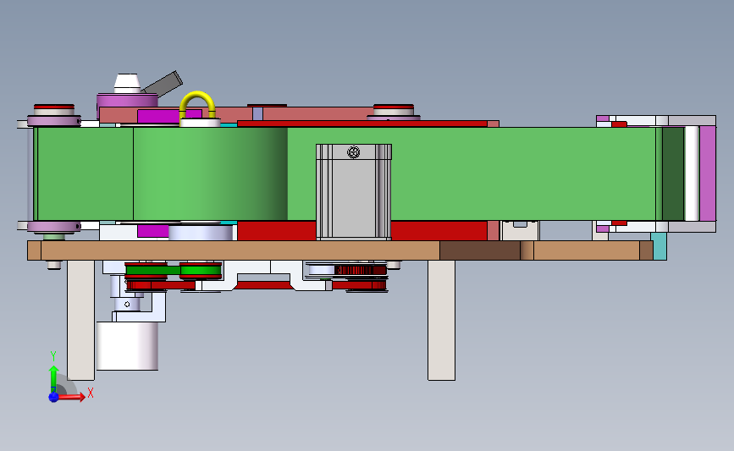Select the right support leg under the base
Image resolution: width=734 pixels, height=451 pixels.
click(x=441, y=320)
